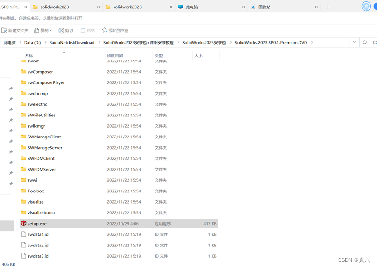This screenshot has height=267, width=377.
Task: Sort by 大小 column header
Action: point(199,55)
